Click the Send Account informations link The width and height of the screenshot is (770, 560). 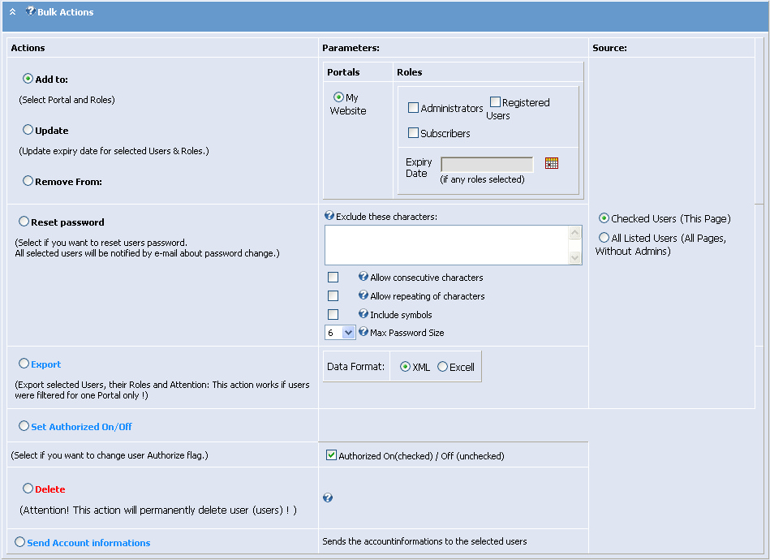point(88,543)
